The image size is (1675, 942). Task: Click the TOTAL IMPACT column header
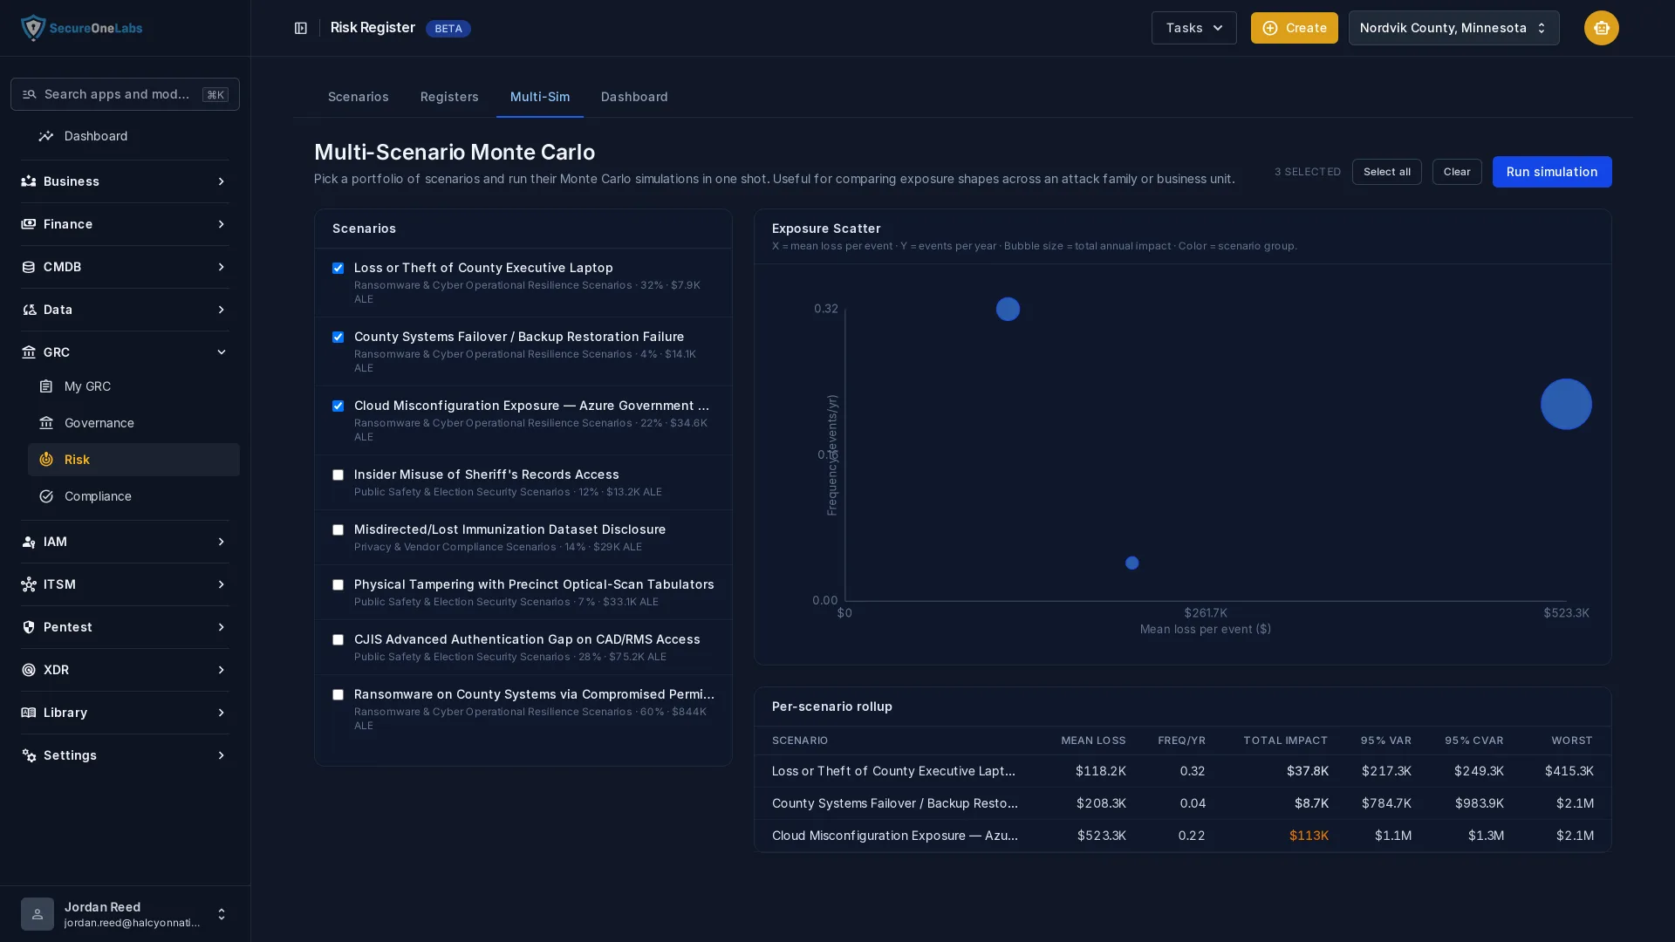1285,741
